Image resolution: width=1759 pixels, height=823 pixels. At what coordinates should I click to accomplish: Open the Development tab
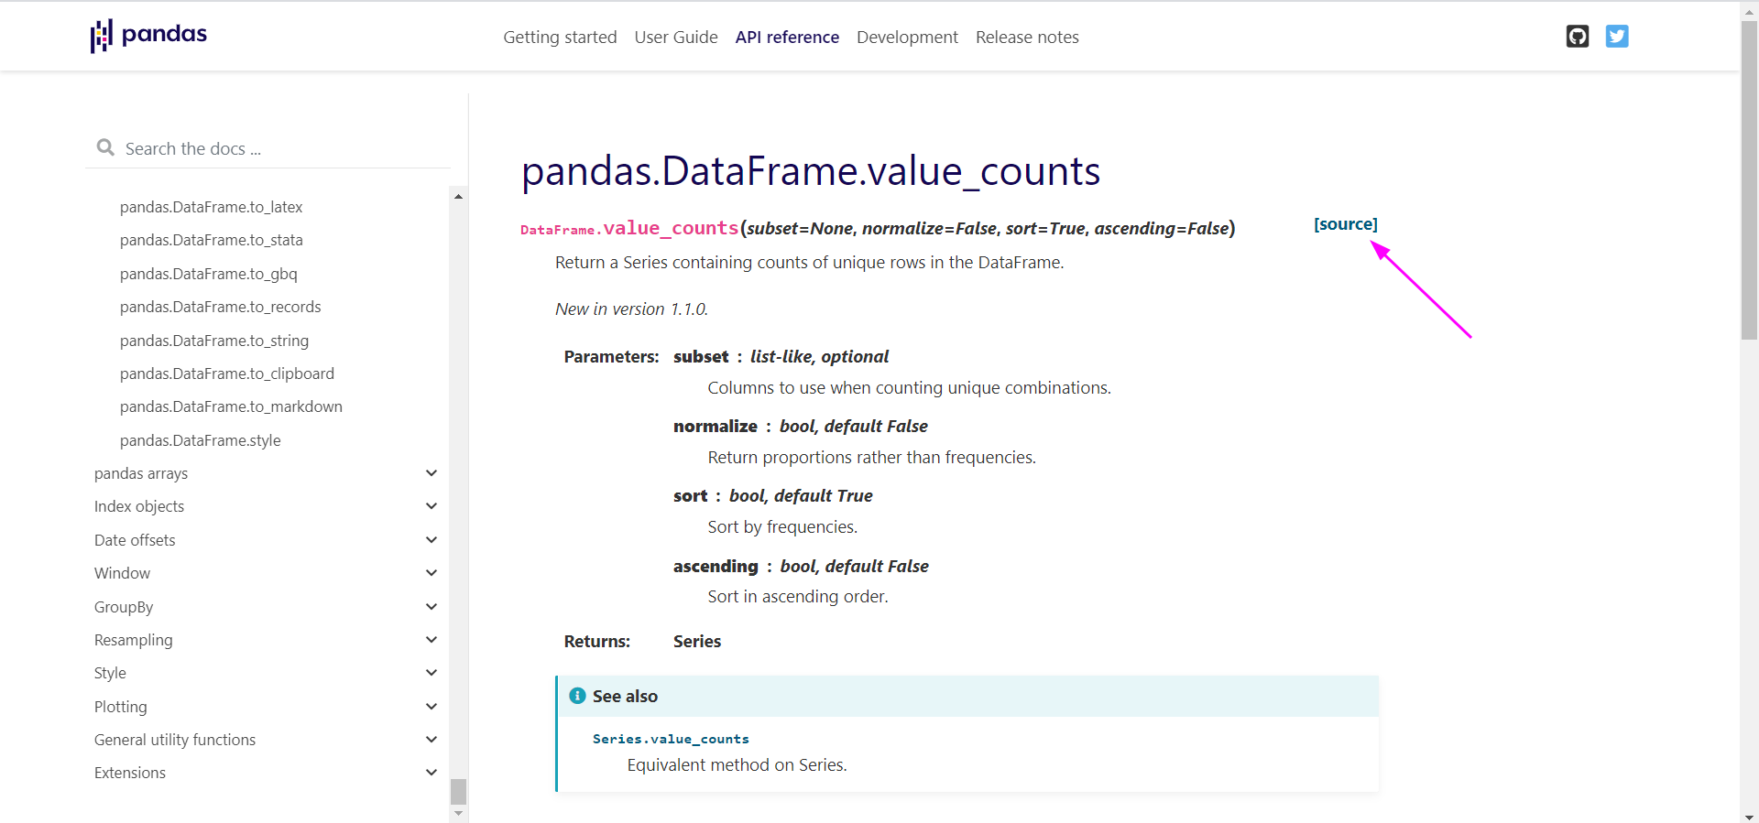pyautogui.click(x=907, y=38)
